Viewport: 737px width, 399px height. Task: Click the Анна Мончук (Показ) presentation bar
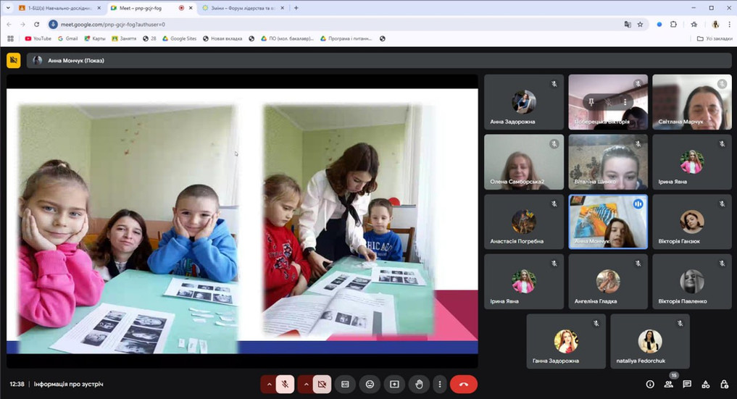point(379,61)
